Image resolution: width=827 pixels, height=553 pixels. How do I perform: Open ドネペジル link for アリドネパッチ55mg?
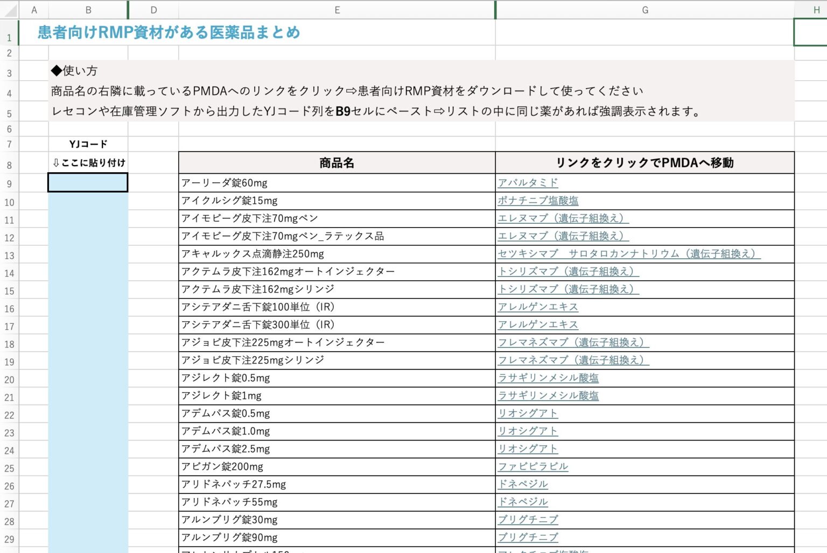[x=523, y=502]
